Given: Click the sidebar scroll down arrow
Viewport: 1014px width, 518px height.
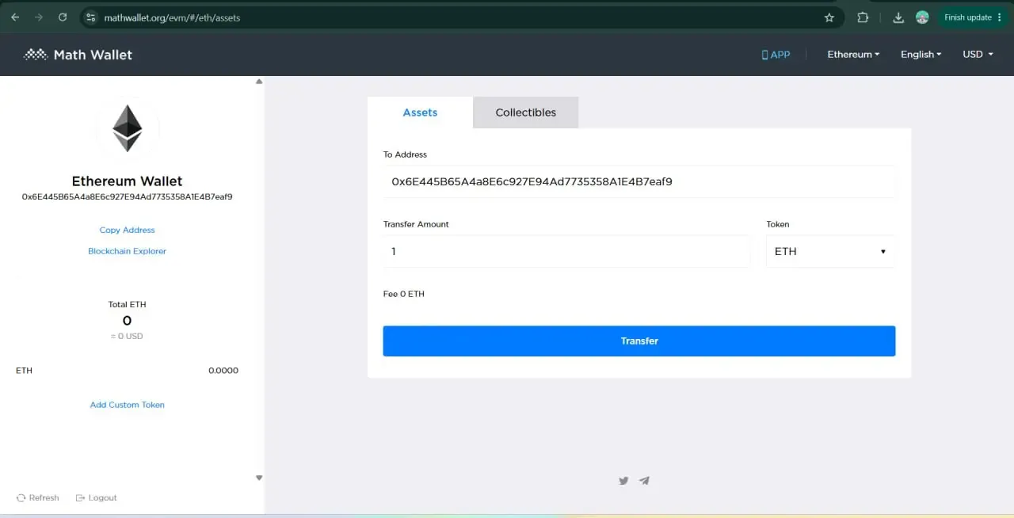Looking at the screenshot, I should (259, 478).
